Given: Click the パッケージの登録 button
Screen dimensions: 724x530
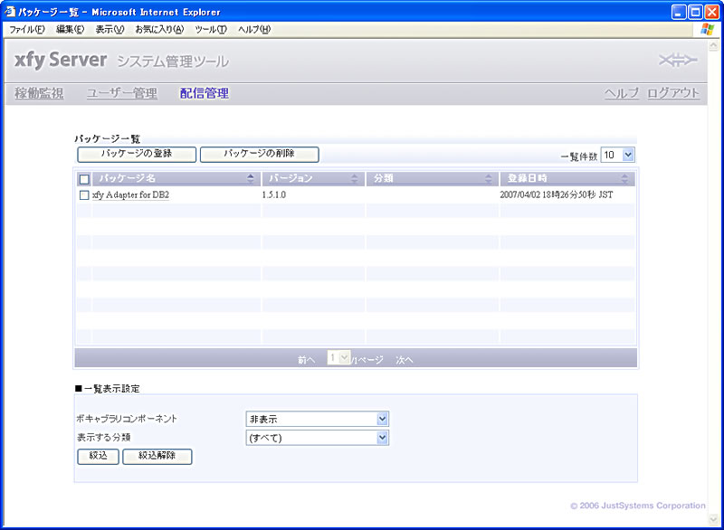Looking at the screenshot, I should [x=137, y=155].
